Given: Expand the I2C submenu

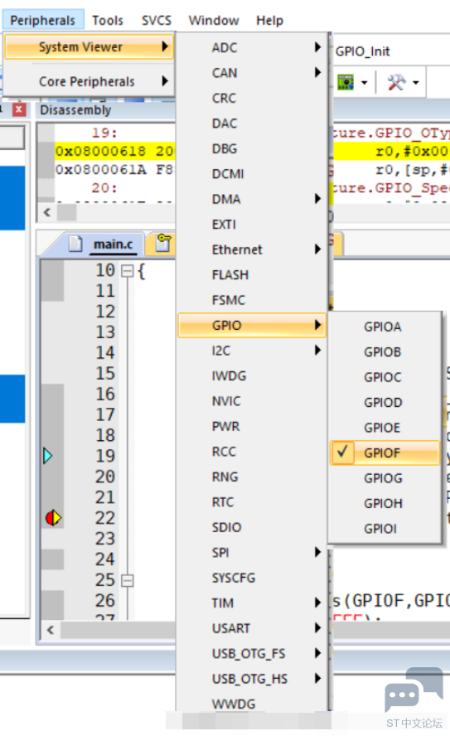Looking at the screenshot, I should pyautogui.click(x=252, y=351).
